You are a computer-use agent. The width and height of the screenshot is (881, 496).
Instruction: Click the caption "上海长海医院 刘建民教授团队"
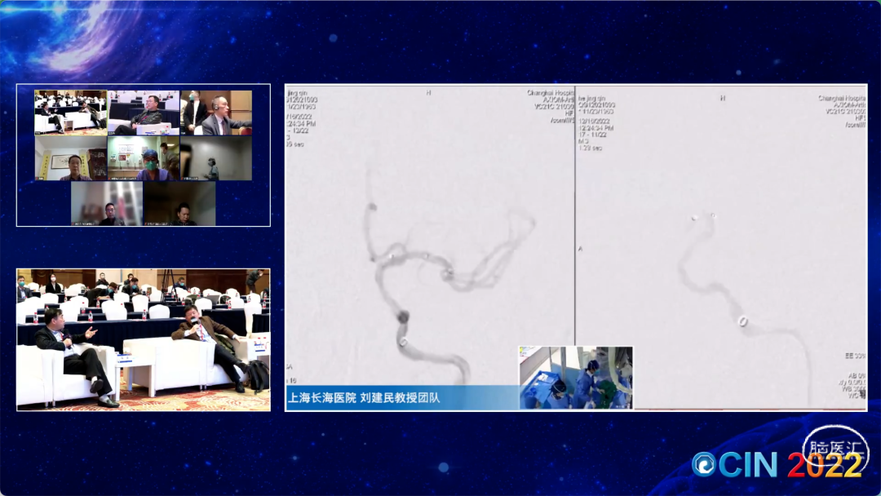364,398
